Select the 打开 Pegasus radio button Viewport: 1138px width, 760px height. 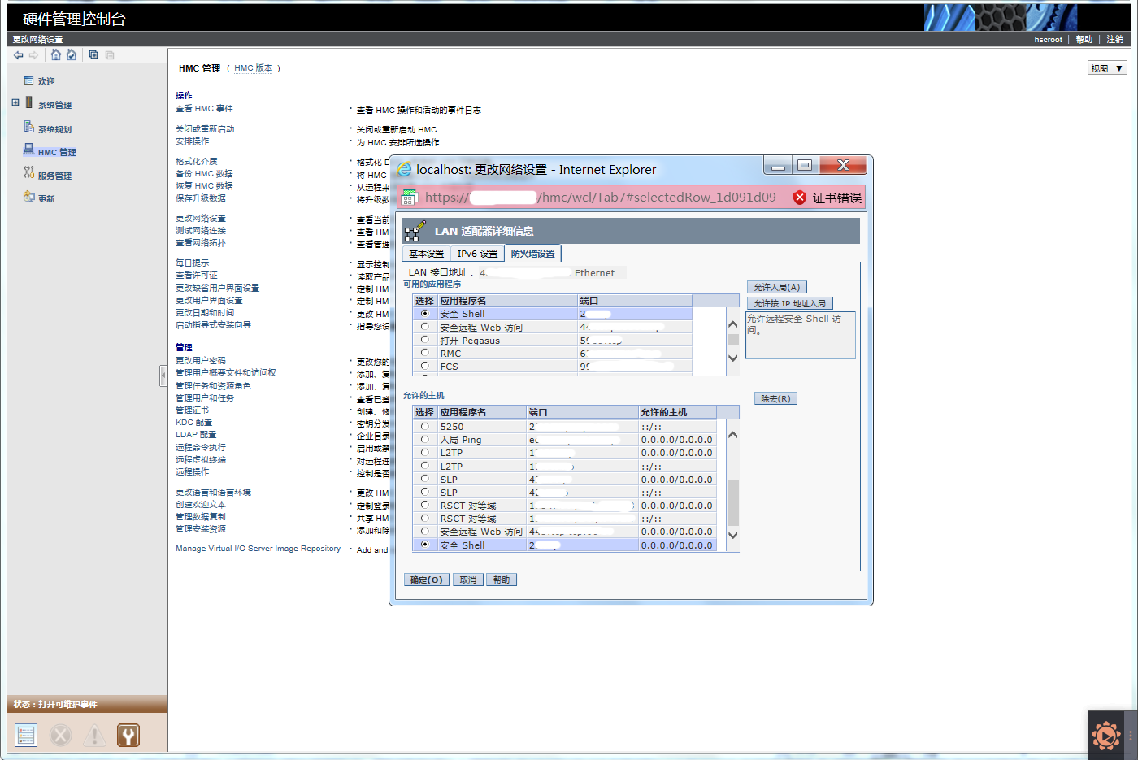tap(424, 340)
